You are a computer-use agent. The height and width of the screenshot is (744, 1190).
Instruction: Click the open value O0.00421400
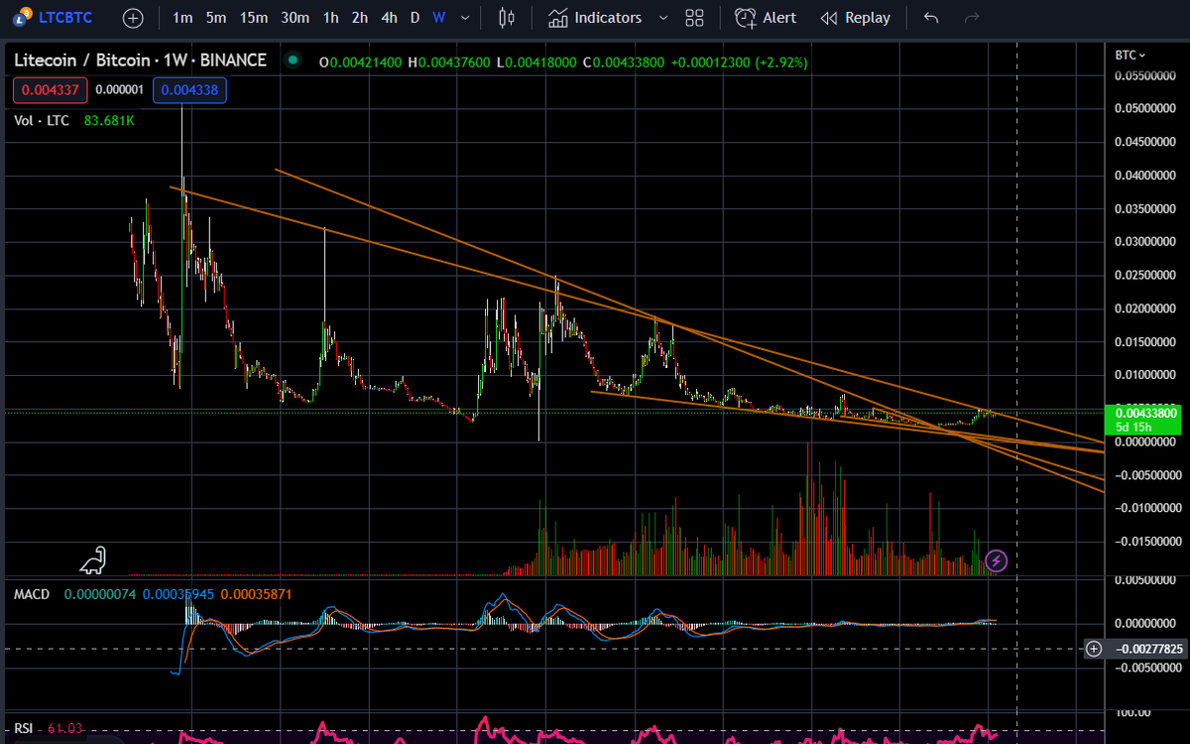360,62
